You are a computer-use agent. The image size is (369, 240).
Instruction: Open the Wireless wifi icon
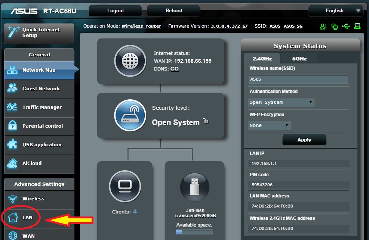coord(13,199)
